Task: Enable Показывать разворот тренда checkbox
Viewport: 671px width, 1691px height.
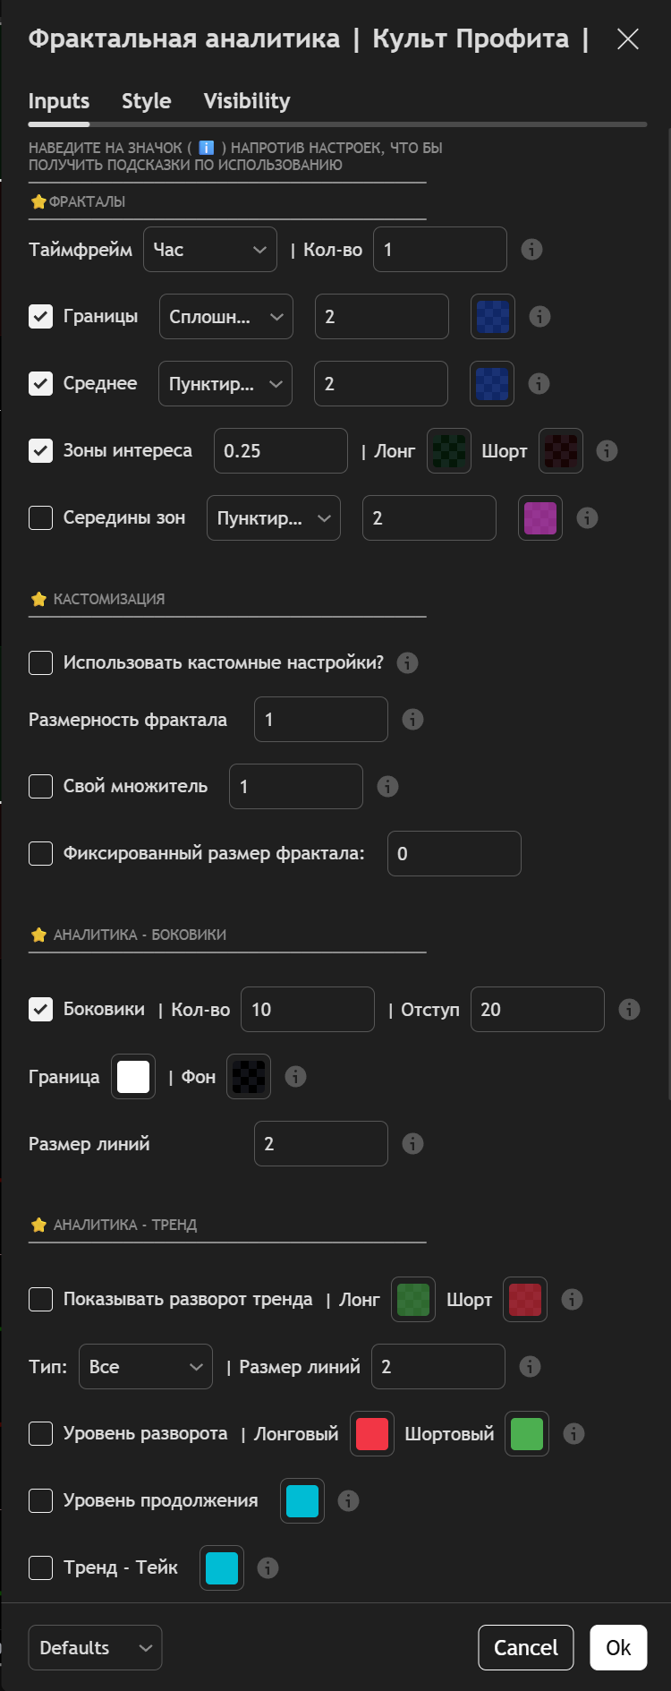Action: [40, 1300]
